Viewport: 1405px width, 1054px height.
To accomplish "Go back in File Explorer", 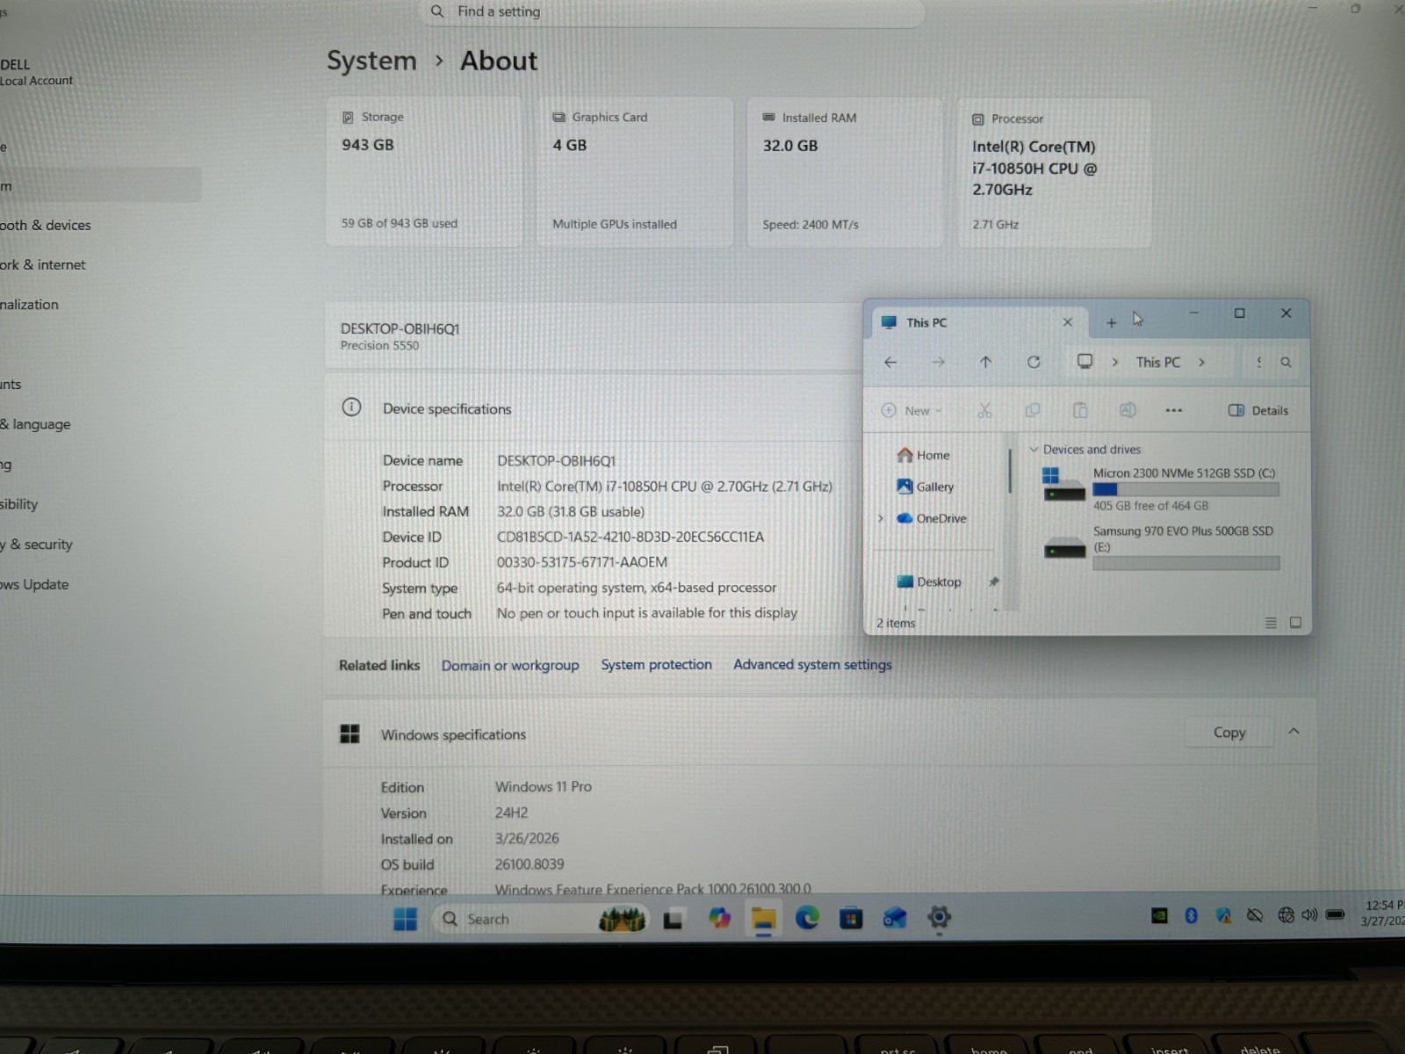I will 890,362.
